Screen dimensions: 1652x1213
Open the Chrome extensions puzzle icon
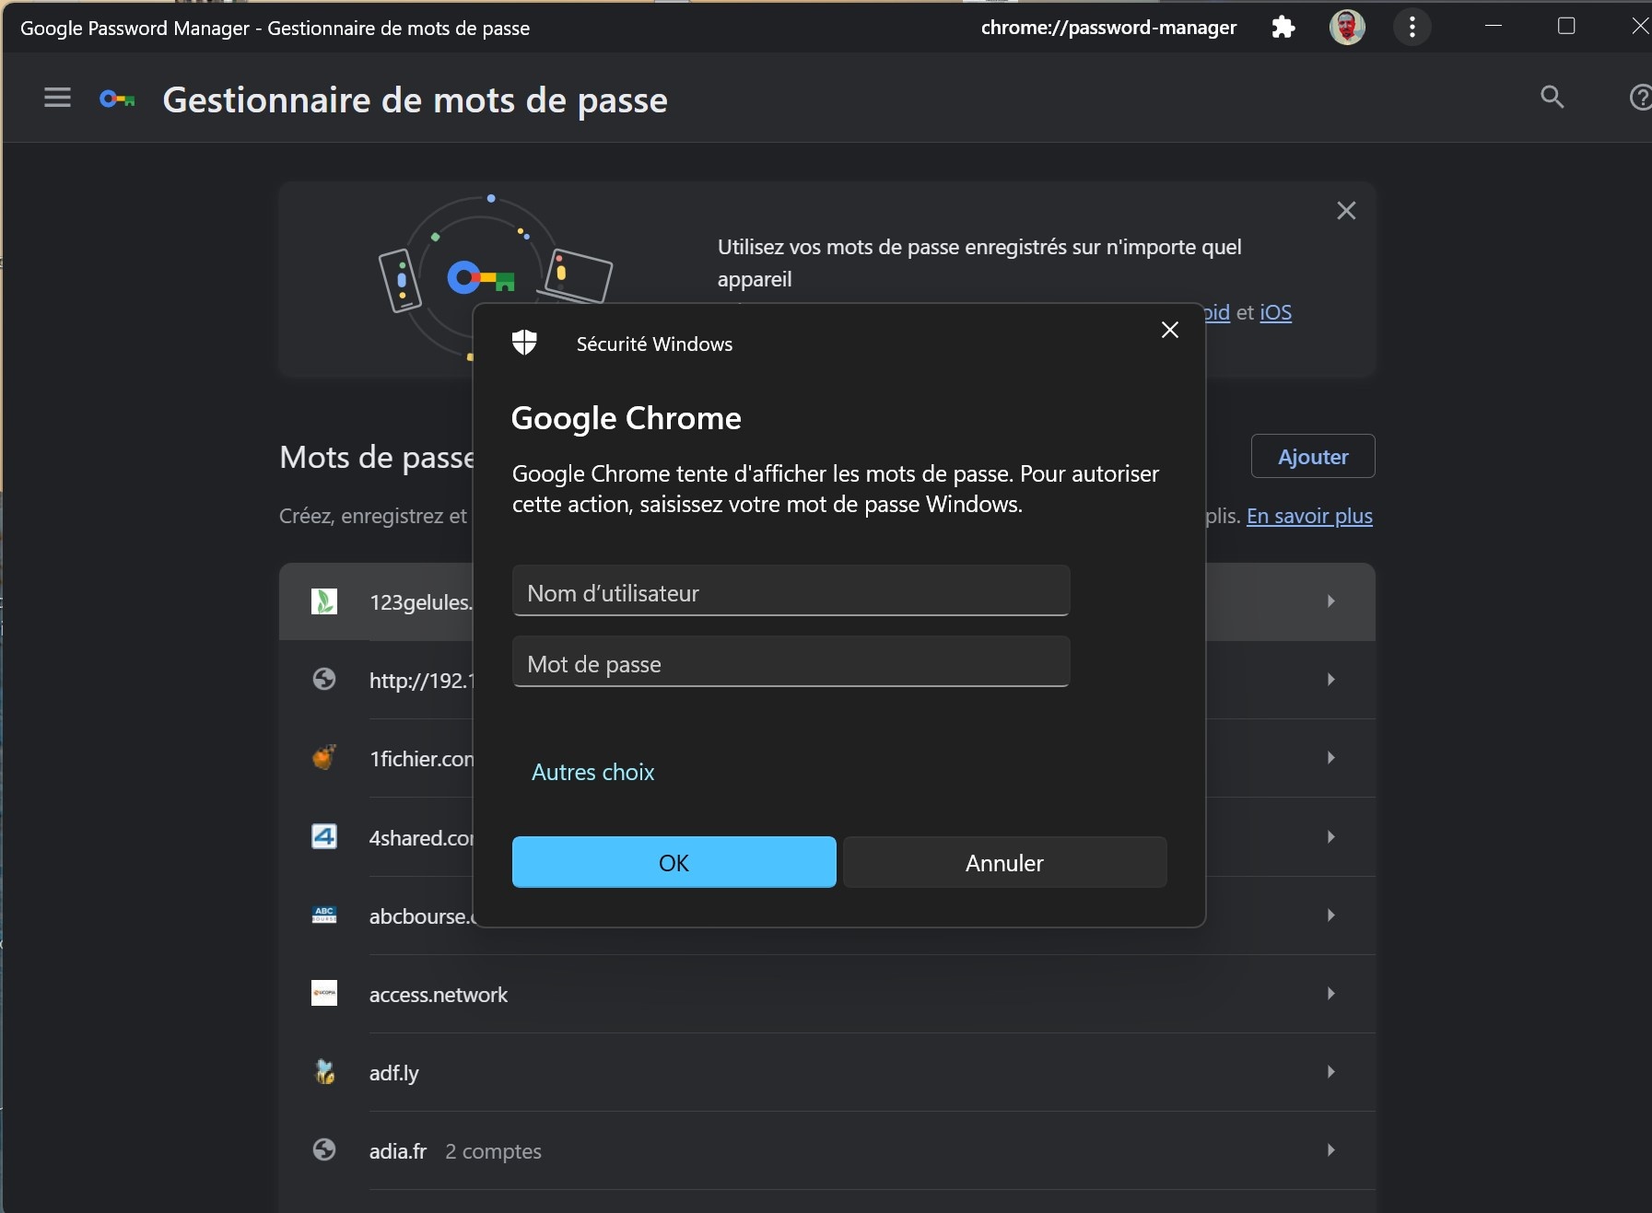(1283, 28)
